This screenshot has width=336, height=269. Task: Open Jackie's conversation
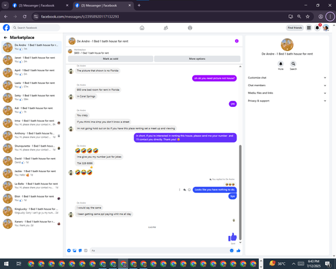32,174
